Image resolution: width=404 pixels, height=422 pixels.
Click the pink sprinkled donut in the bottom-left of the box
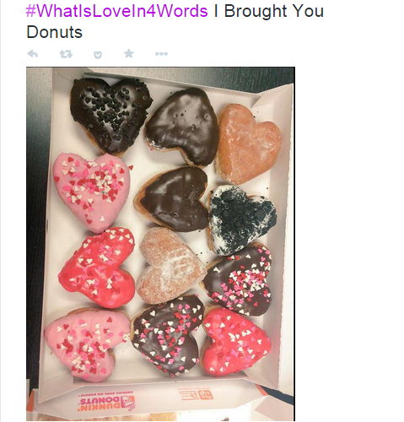tap(85, 344)
